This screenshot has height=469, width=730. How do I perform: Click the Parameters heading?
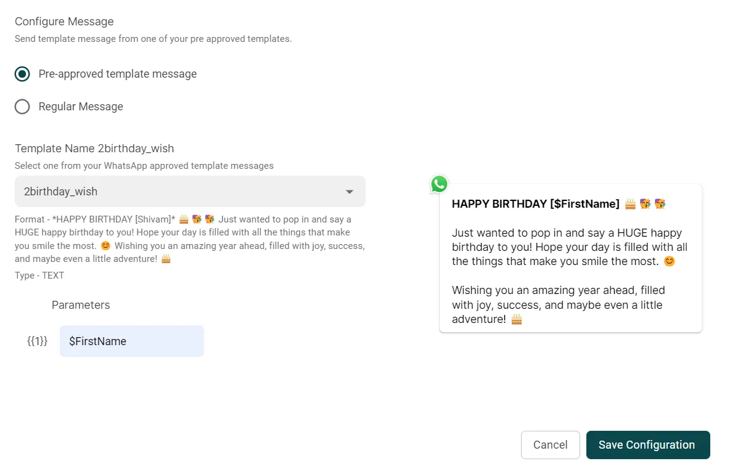pyautogui.click(x=81, y=305)
